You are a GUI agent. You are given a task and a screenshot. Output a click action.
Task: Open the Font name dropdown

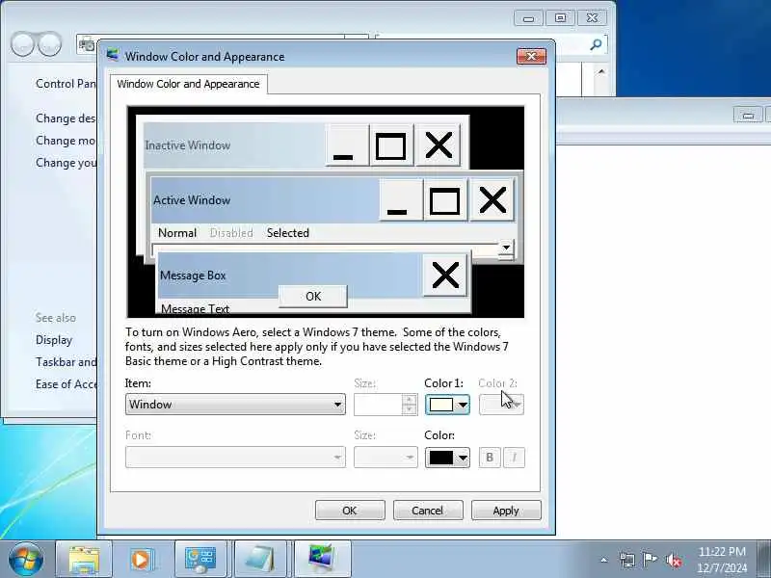235,457
